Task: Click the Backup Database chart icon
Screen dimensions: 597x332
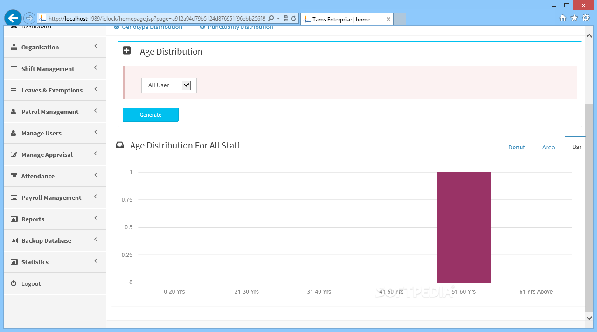Action: [x=14, y=240]
